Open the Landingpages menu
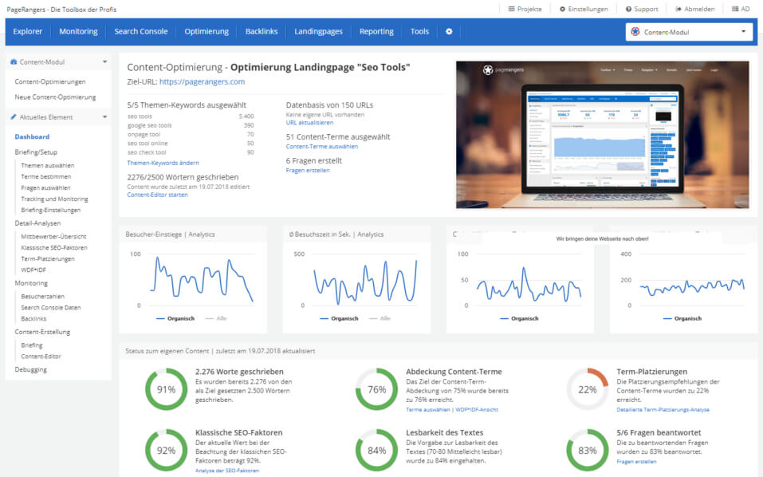 (318, 31)
